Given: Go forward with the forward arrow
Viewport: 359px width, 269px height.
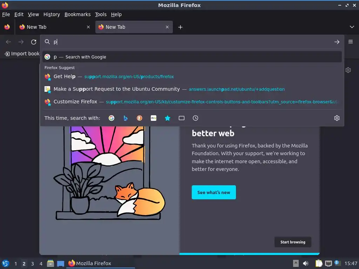Looking at the screenshot, I should pos(21,42).
